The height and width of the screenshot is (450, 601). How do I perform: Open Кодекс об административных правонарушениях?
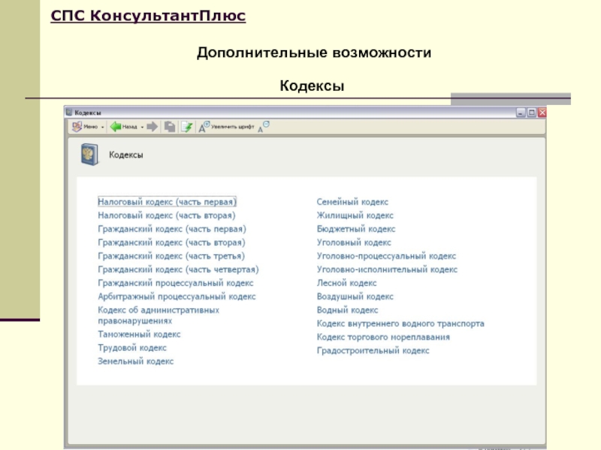click(x=159, y=315)
